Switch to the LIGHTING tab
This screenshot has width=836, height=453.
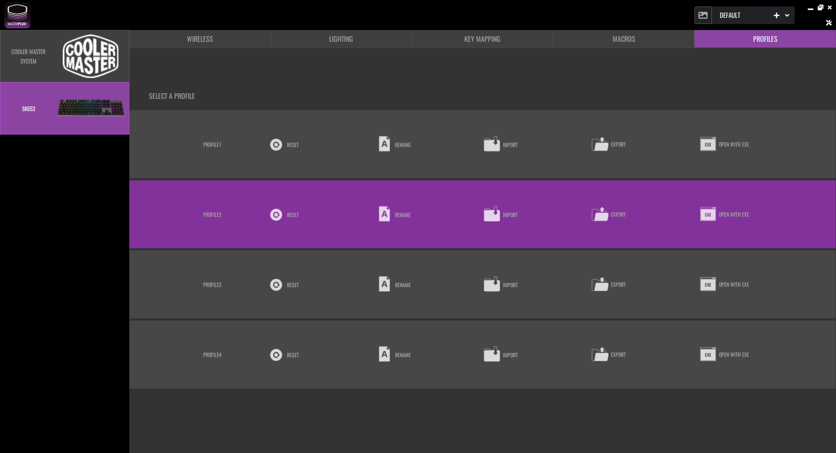(341, 39)
